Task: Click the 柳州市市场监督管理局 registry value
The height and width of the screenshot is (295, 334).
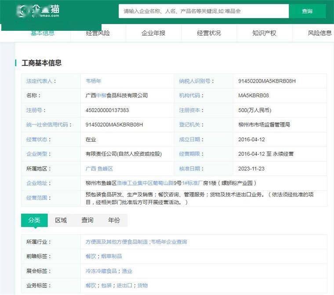Action: tap(264, 125)
